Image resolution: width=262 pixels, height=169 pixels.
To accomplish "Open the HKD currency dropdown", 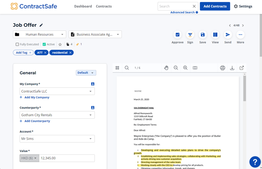I will [x=30, y=158].
